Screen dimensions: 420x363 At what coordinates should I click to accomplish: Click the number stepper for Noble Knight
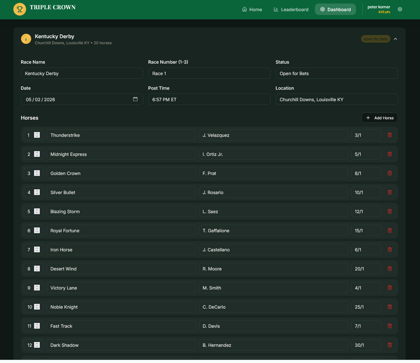tap(37, 307)
